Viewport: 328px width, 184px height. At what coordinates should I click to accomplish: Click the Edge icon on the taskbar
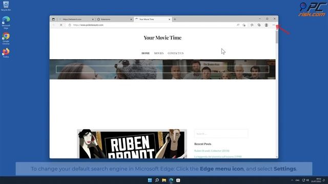[171, 180]
